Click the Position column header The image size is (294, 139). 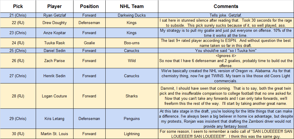[89, 6]
